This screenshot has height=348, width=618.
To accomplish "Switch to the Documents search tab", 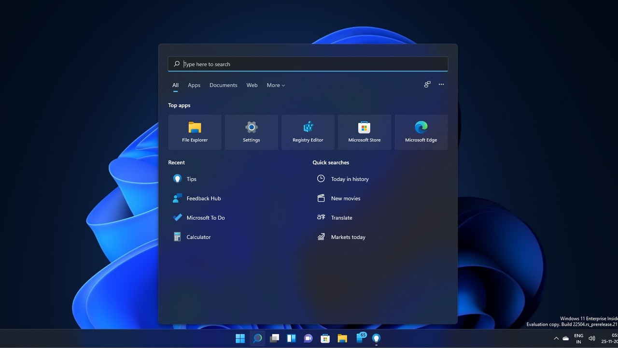I will [x=223, y=85].
